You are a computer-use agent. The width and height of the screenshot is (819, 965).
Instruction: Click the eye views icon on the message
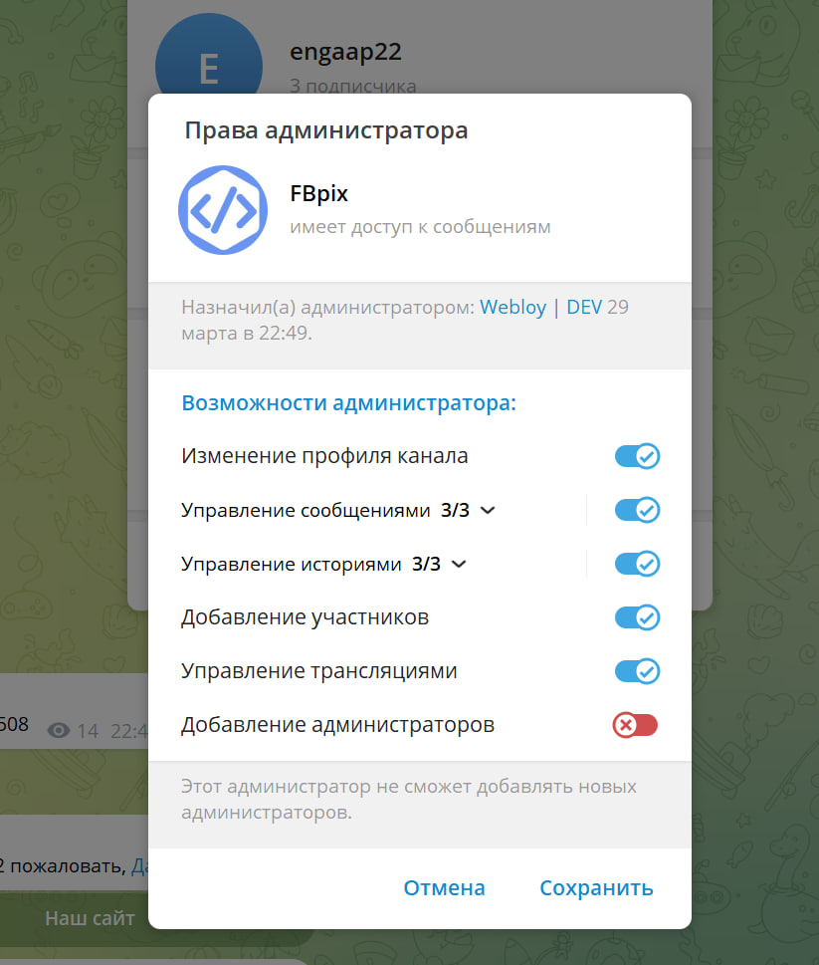tap(60, 731)
